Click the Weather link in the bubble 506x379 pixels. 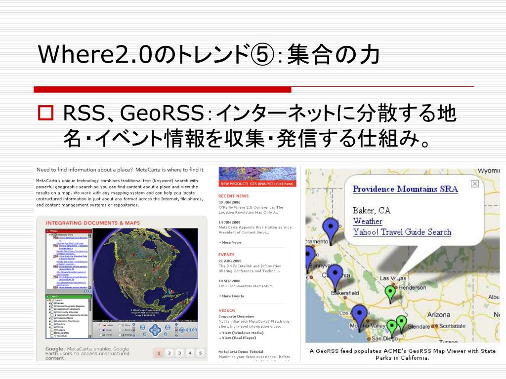click(368, 222)
